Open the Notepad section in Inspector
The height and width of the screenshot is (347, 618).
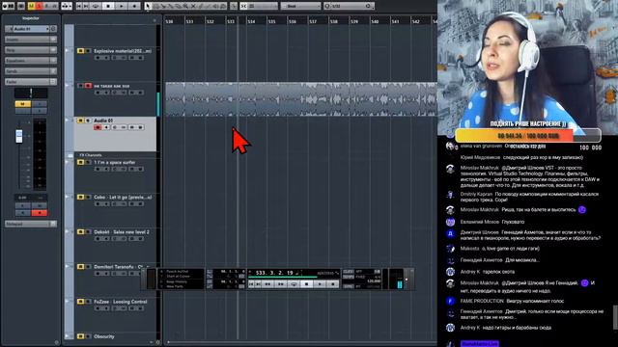pos(31,224)
